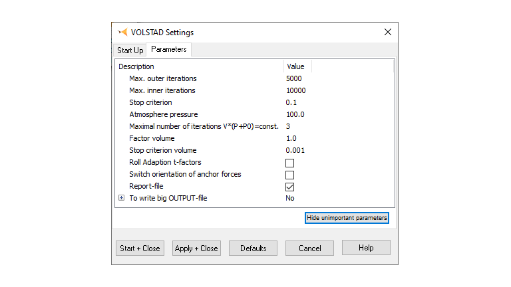
Task: Toggle Switch orientation of anchor forces checkbox
Action: pyautogui.click(x=289, y=175)
